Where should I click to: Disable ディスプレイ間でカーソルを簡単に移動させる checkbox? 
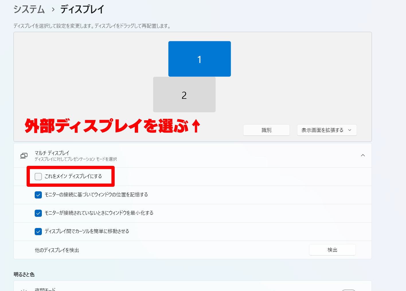(38, 231)
